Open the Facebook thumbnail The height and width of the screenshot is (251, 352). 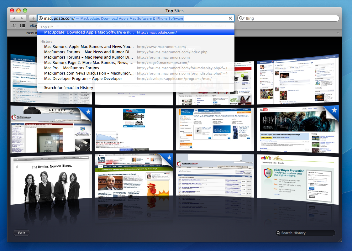click(298, 79)
